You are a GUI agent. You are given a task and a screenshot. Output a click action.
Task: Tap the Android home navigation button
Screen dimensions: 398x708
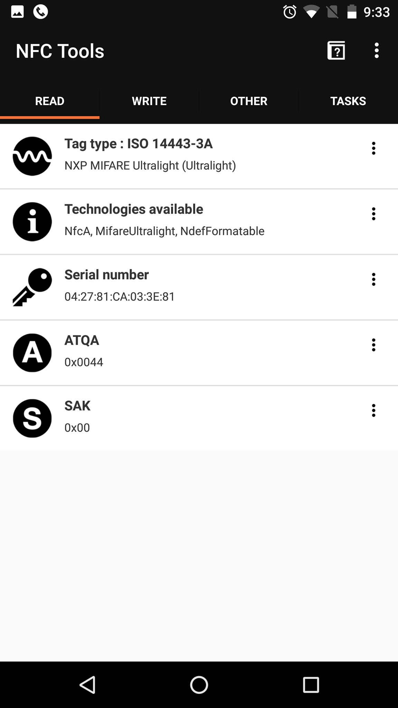199,685
